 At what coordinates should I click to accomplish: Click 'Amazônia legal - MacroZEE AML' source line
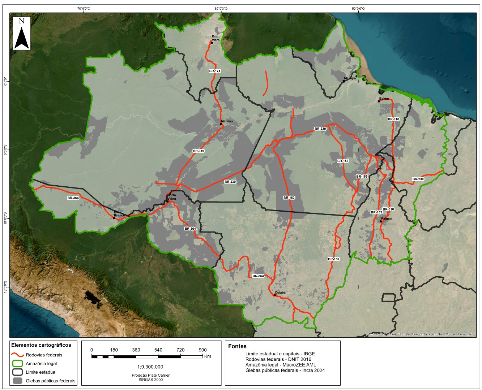281,365
